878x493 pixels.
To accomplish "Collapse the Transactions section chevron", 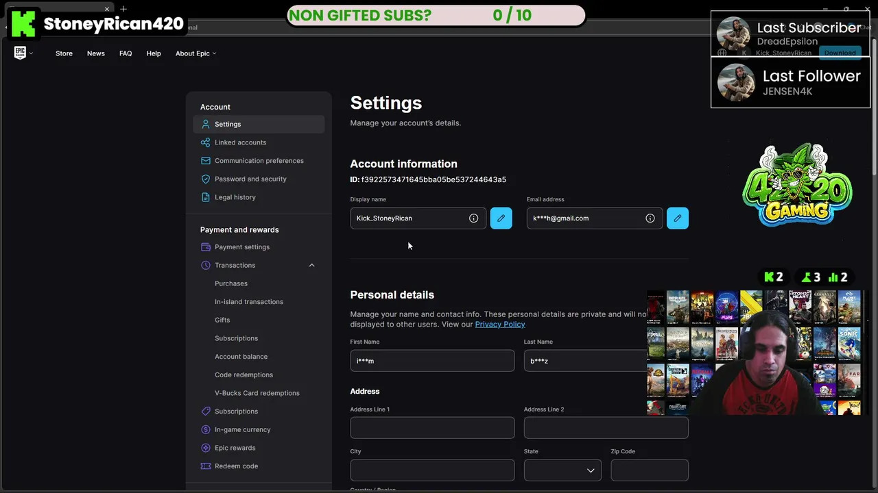I will point(311,265).
